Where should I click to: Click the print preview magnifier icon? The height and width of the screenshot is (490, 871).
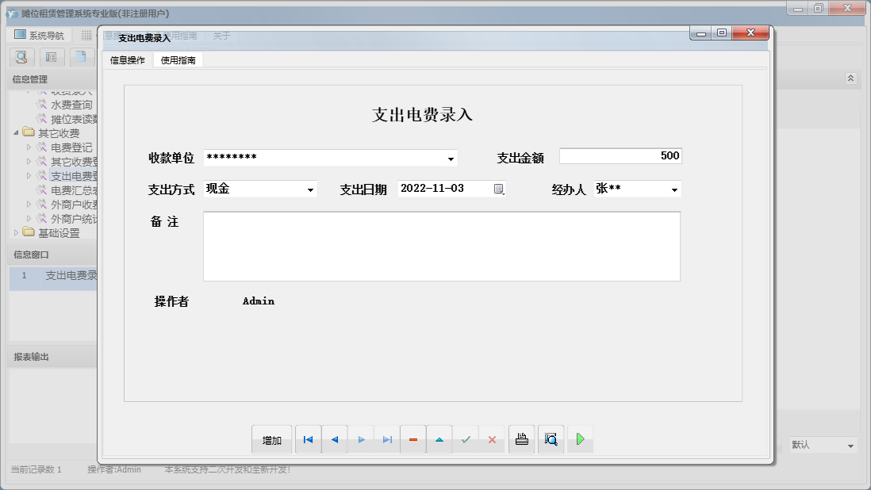[551, 438]
